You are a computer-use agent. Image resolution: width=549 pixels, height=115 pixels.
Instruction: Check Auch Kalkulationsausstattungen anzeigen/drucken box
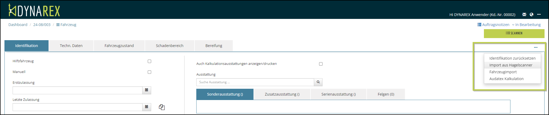click(x=321, y=64)
